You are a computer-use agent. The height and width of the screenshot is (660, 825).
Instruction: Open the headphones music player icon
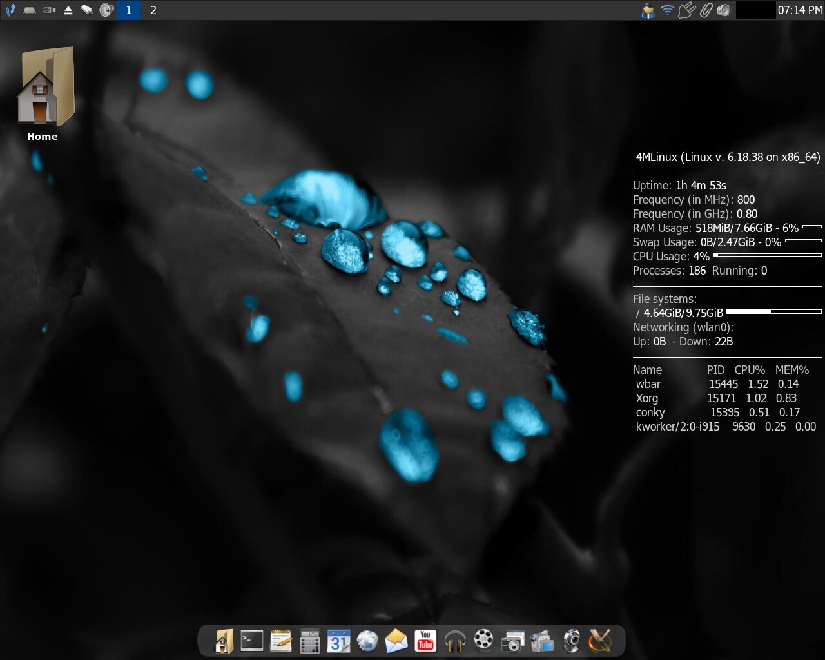coord(455,641)
